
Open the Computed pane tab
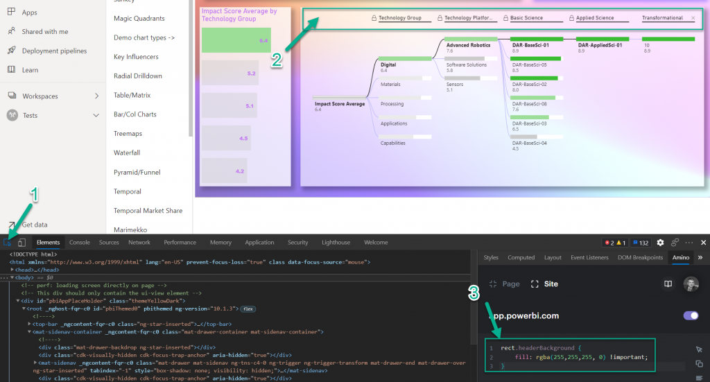coord(521,257)
